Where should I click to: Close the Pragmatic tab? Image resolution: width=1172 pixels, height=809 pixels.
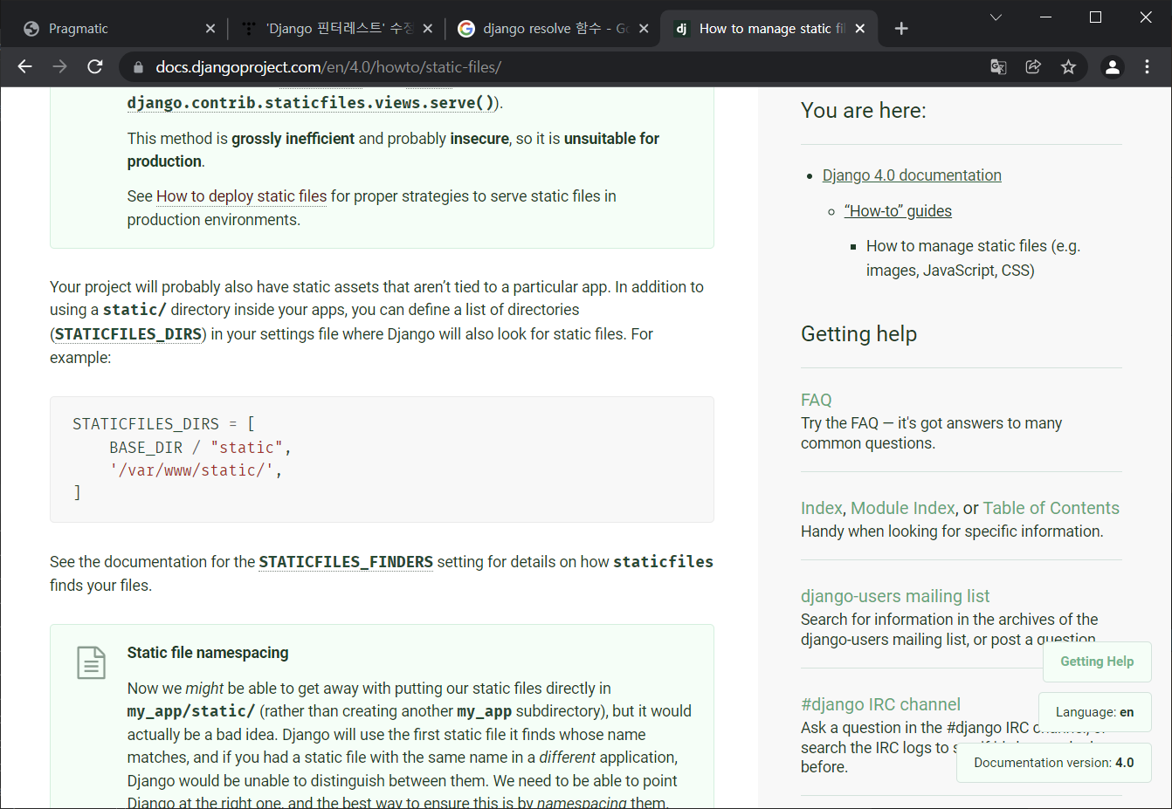tap(210, 29)
